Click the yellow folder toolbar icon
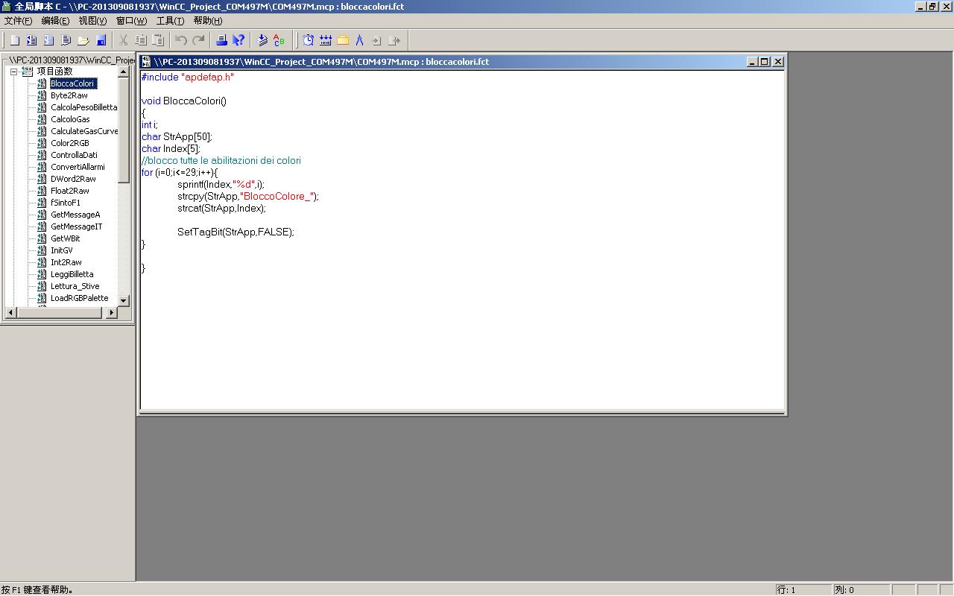This screenshot has height=596, width=954. coord(343,40)
